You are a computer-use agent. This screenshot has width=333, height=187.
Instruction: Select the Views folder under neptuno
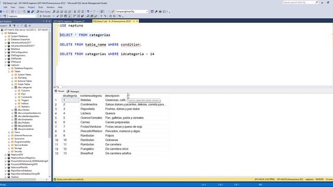[x=17, y=132]
